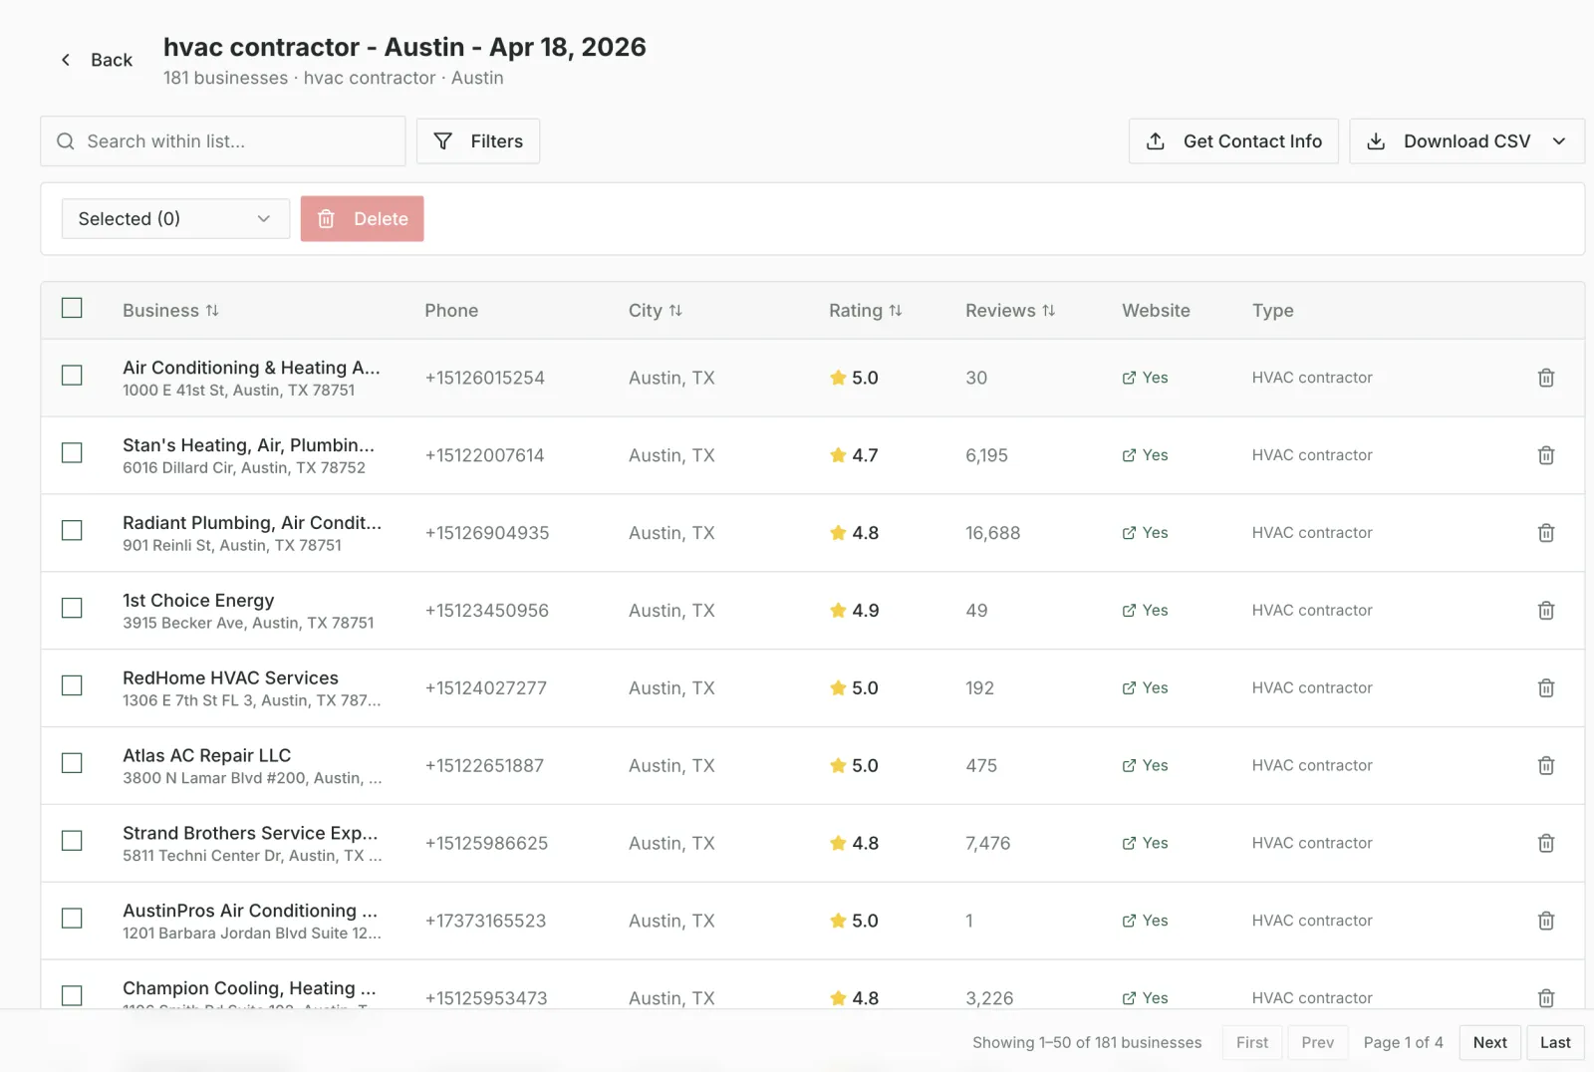Check the 1st Choice Energy checkbox
Image resolution: width=1594 pixels, height=1072 pixels.
pos(72,609)
